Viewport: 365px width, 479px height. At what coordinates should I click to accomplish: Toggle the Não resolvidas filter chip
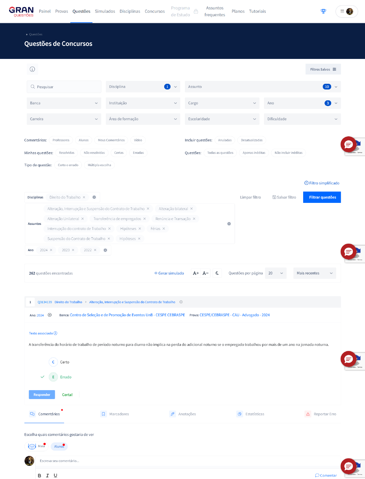click(94, 153)
